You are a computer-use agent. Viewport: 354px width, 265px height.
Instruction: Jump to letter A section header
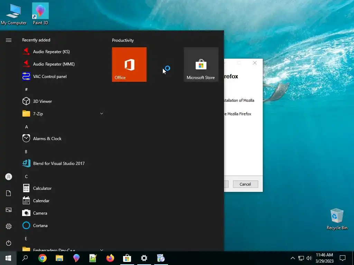(x=26, y=127)
